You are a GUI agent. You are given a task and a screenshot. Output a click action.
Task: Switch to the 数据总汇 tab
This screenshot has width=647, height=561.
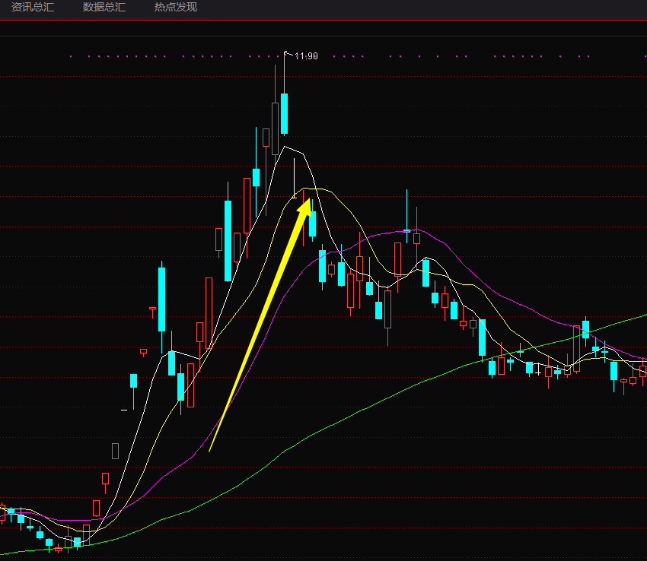click(x=104, y=7)
